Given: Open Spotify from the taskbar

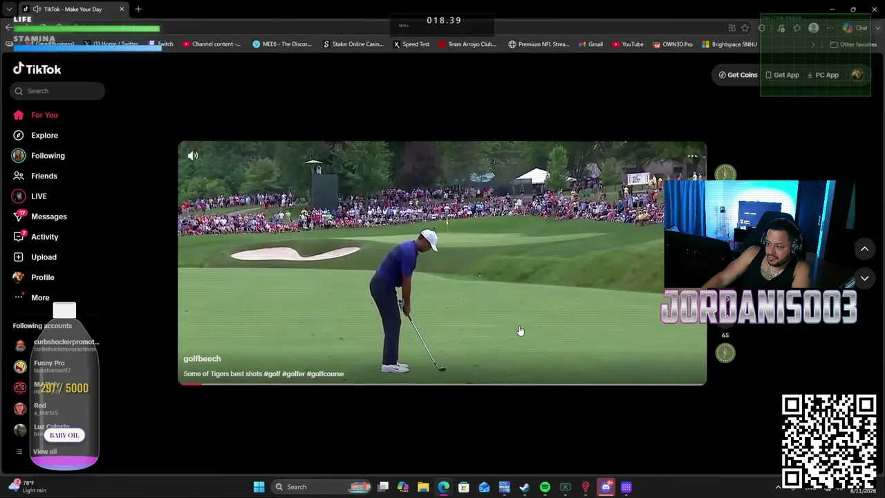Looking at the screenshot, I should point(545,487).
